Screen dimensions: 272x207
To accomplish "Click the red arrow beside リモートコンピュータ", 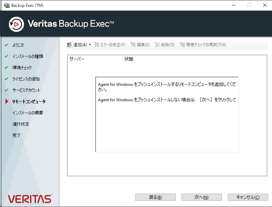I will click(x=7, y=101).
